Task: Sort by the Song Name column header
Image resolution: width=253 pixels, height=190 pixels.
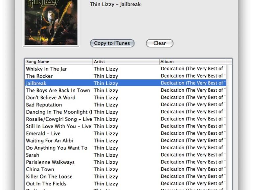Action: 58,62
